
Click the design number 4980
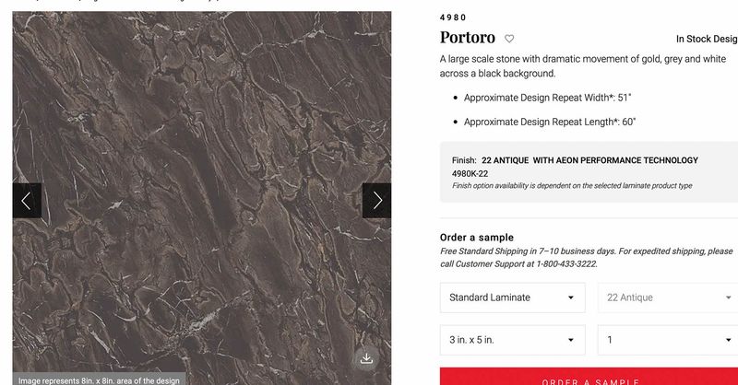[453, 17]
